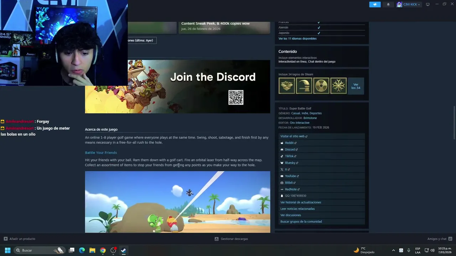Open File Explorer from the taskbar
The image size is (456, 256).
pos(92,250)
